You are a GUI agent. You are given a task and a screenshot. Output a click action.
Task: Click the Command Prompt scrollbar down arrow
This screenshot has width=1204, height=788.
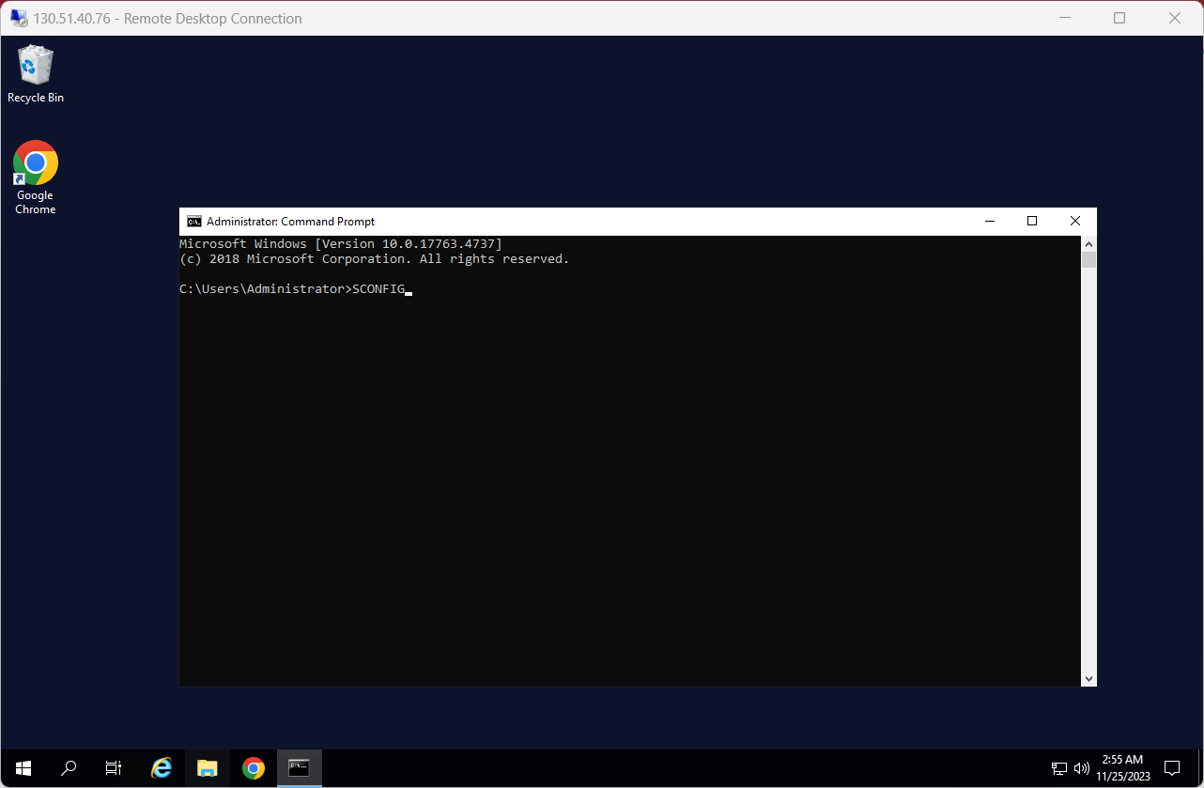1088,678
